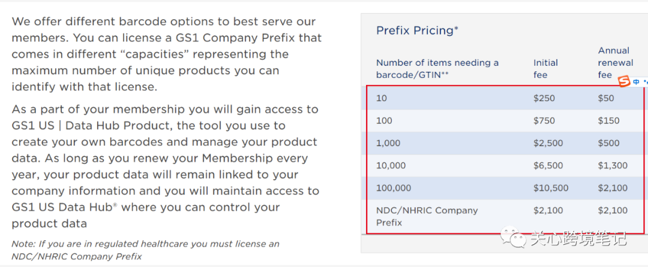Click the Number of items column header
648x267 pixels.
[437, 69]
